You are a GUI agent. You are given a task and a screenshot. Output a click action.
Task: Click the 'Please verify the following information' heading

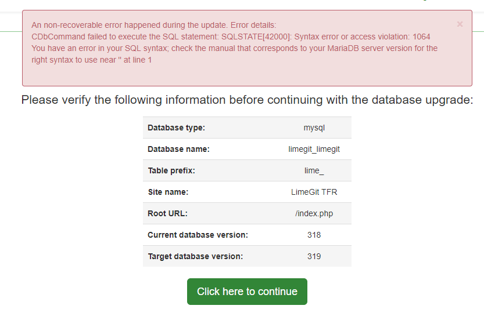click(247, 100)
